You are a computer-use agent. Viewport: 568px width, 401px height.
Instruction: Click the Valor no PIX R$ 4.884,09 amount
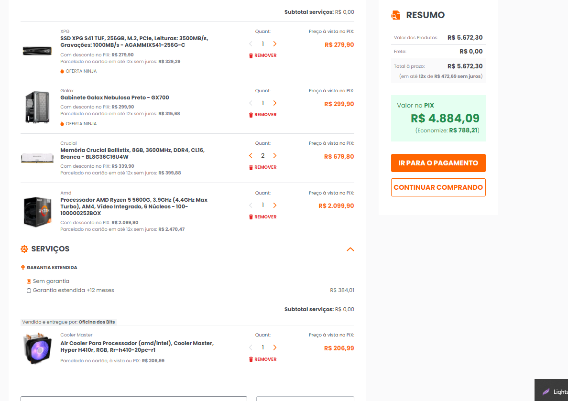coord(445,119)
